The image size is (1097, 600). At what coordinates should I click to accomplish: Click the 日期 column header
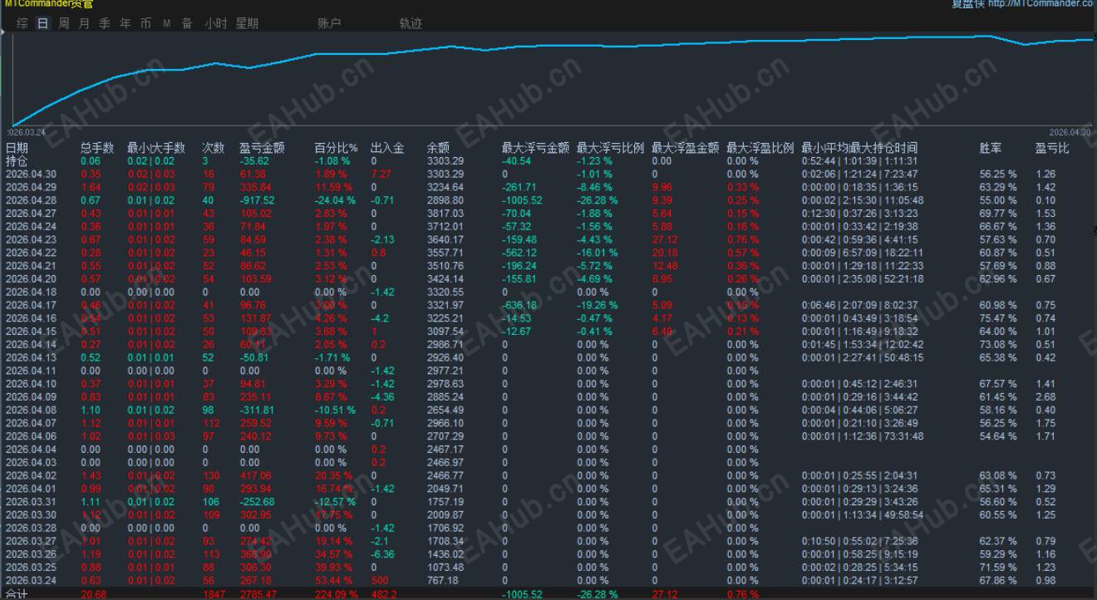pos(17,148)
